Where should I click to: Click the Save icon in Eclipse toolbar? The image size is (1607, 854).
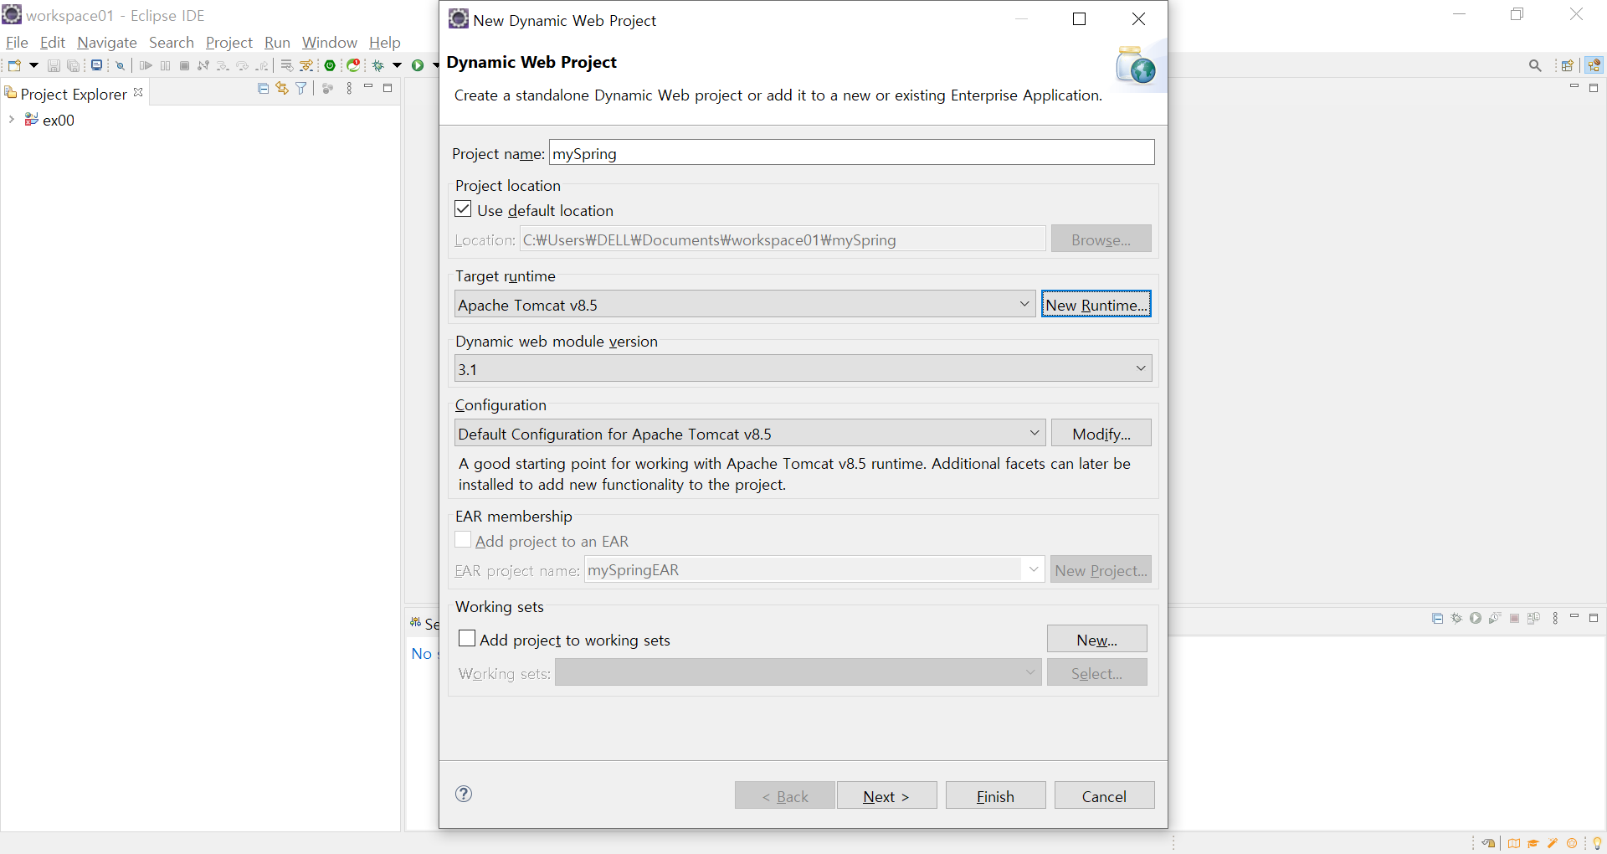[x=54, y=65]
